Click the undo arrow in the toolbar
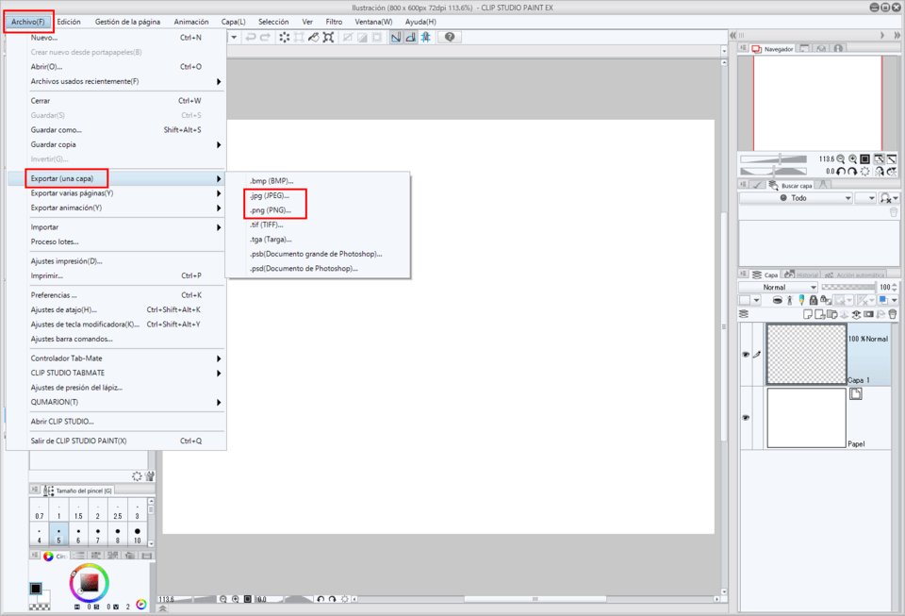Viewport: 905px width, 616px height. point(251,37)
